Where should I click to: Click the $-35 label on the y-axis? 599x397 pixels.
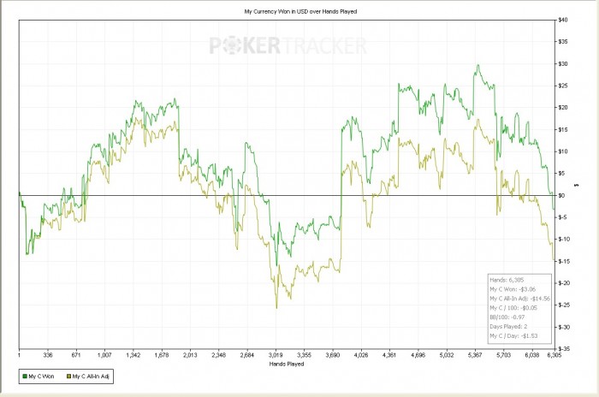566,349
